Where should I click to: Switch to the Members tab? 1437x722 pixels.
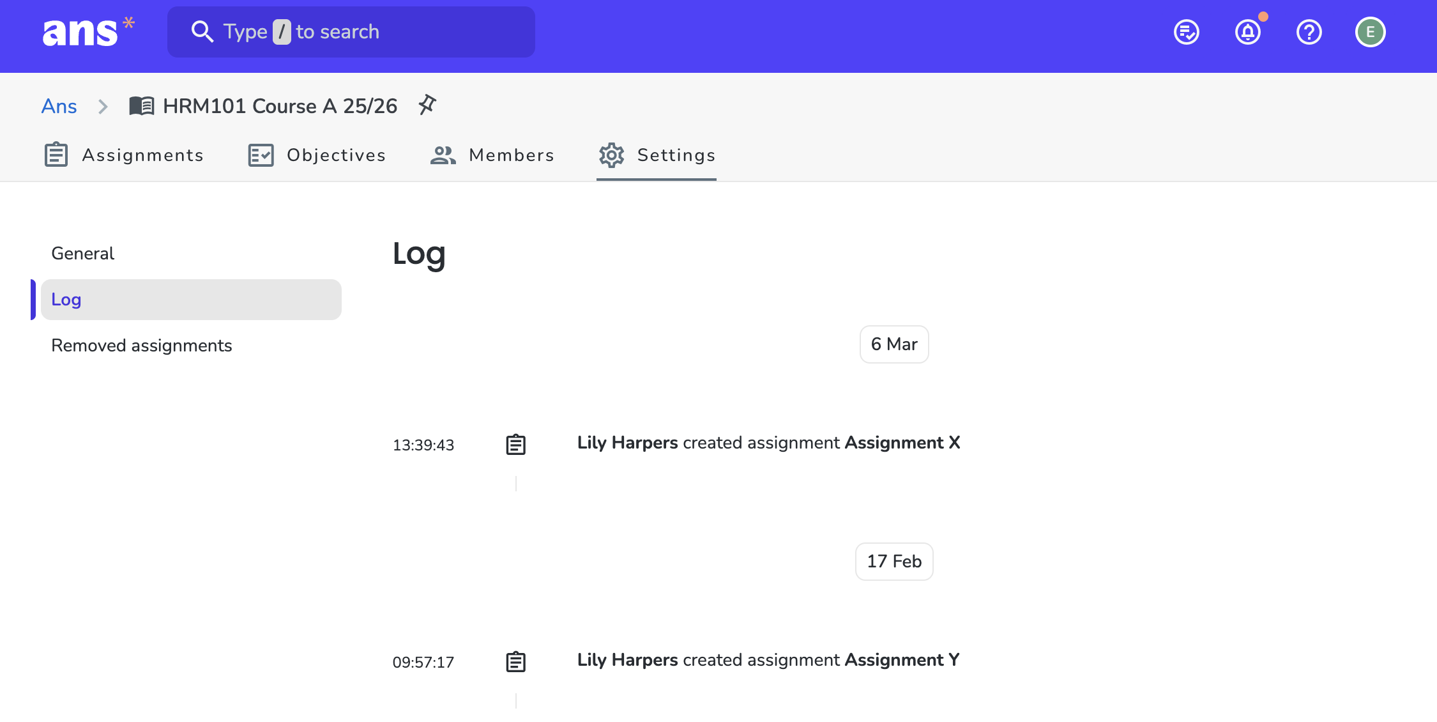[492, 155]
